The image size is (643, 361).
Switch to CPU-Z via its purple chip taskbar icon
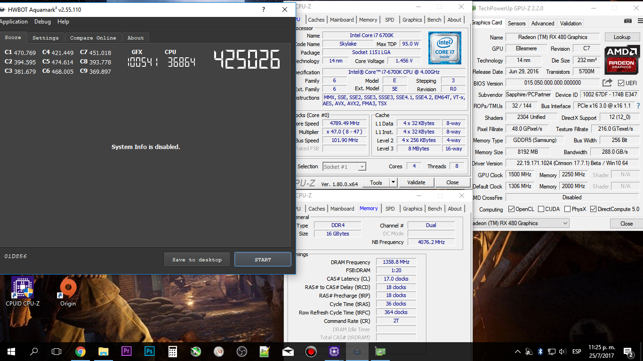pos(334,351)
